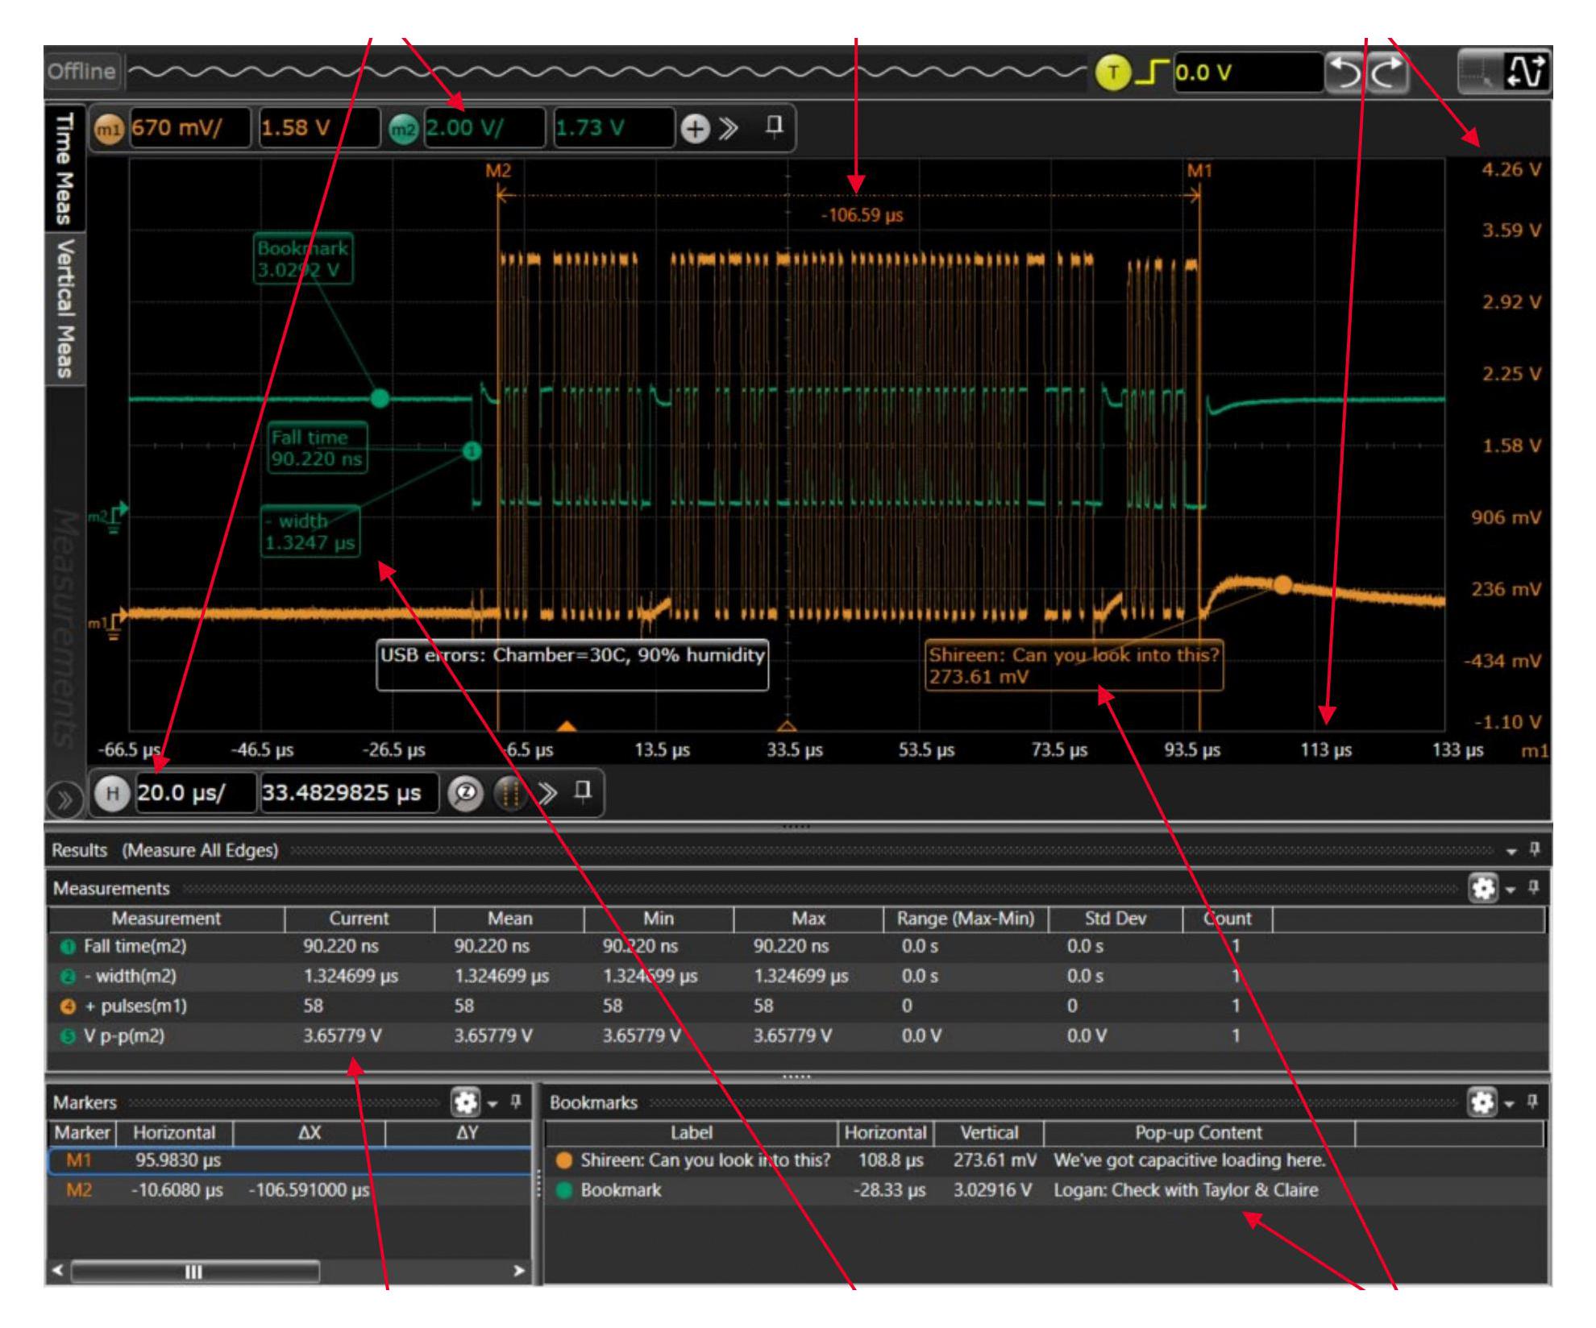
Task: Edit the 33.4829825 µs delay field
Action: (350, 794)
